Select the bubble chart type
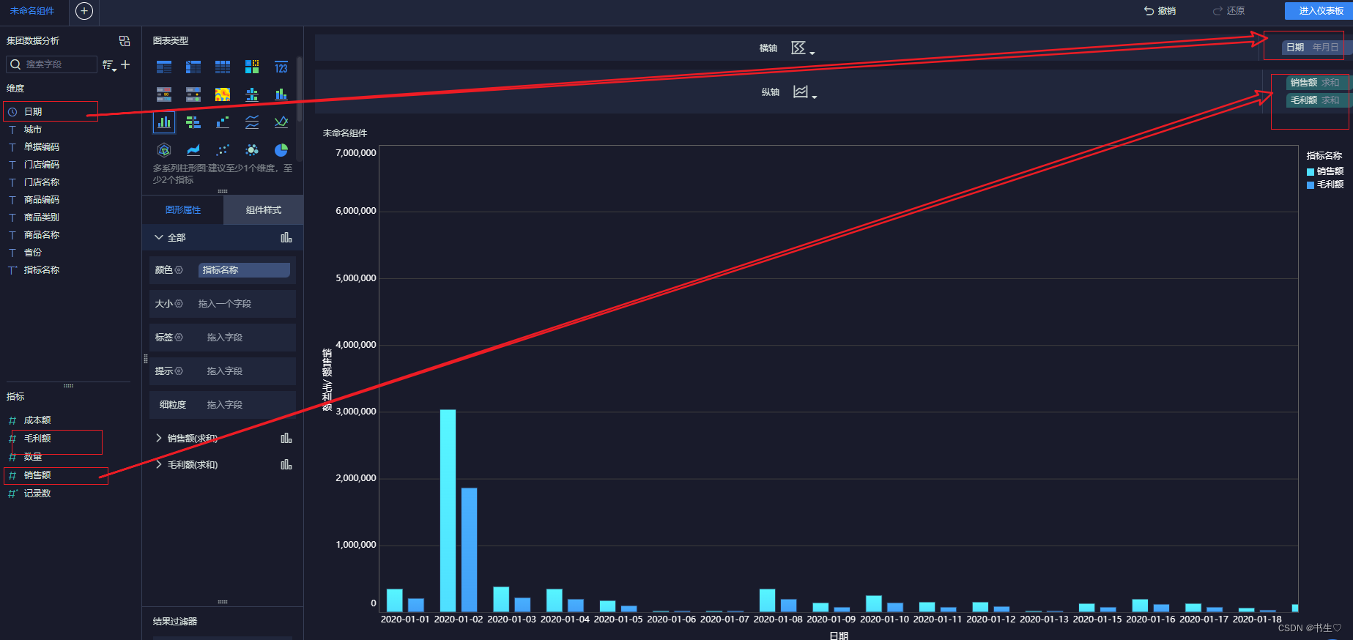 pyautogui.click(x=252, y=150)
